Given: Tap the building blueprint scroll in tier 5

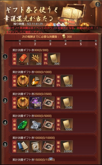Looking at the screenshot, I should tap(48, 147).
